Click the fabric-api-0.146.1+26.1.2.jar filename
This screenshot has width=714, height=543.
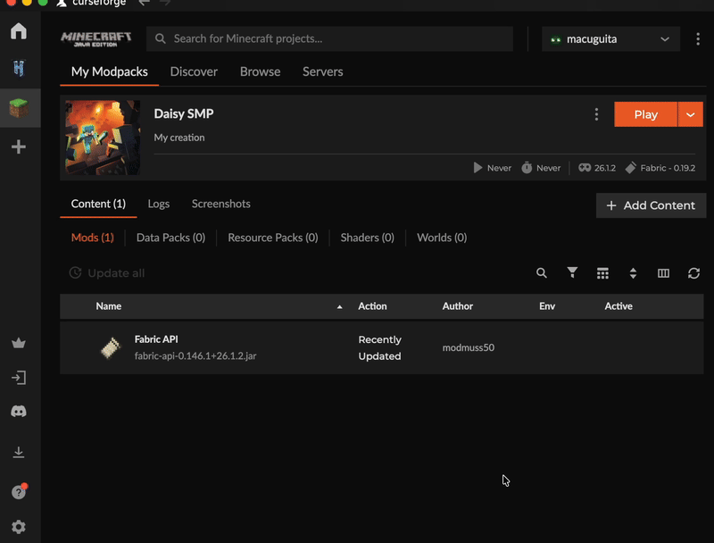[x=195, y=355]
